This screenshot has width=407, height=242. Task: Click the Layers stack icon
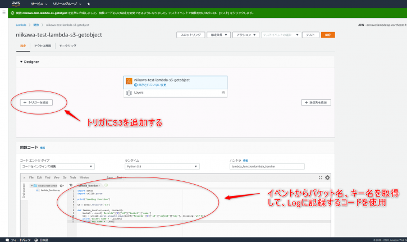pyautogui.click(x=129, y=93)
